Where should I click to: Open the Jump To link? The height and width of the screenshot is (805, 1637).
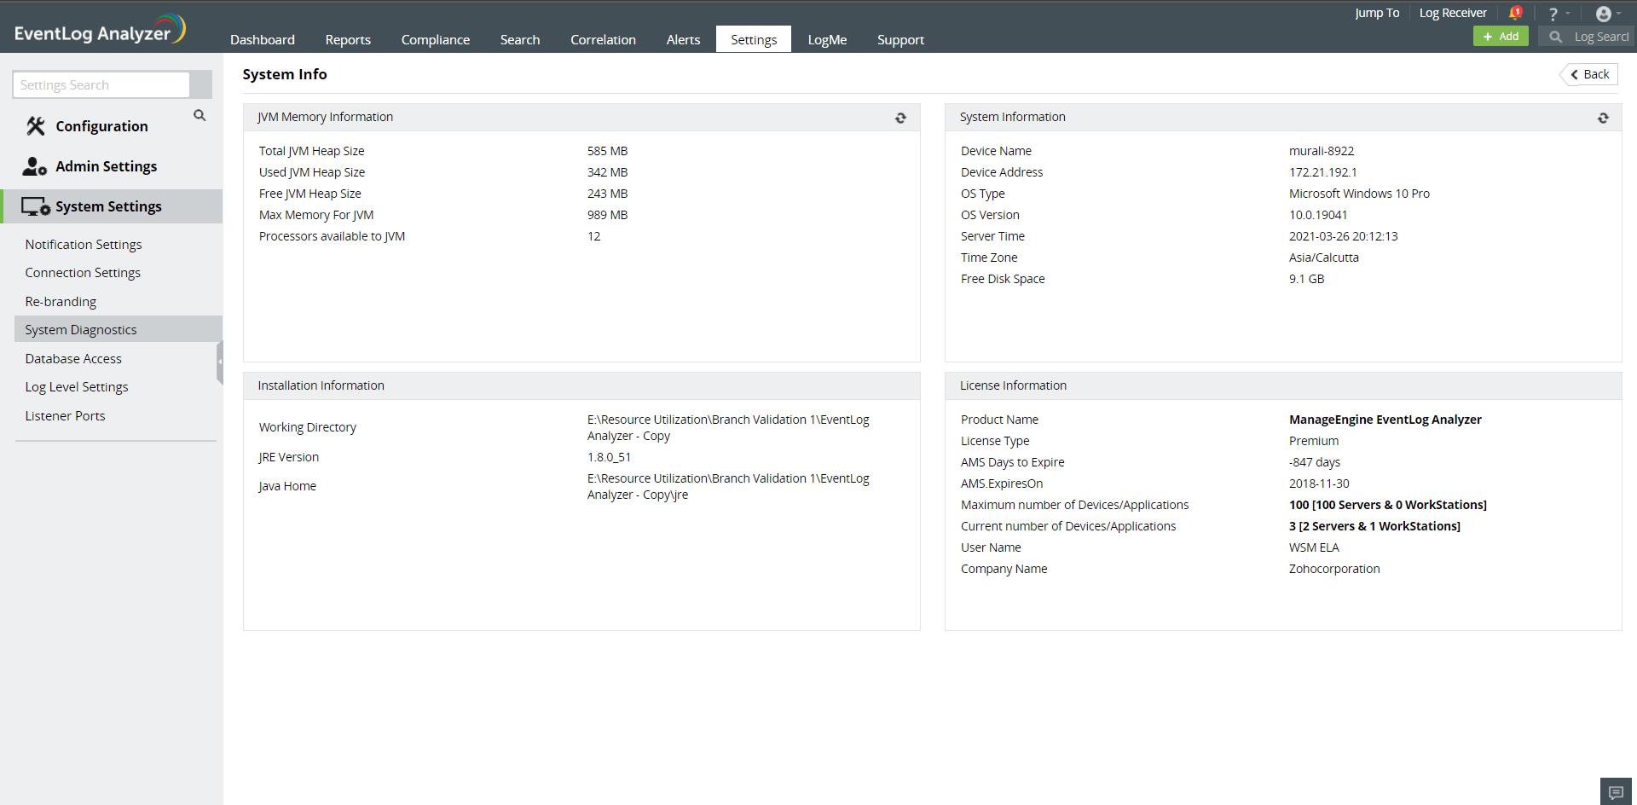1377,13
